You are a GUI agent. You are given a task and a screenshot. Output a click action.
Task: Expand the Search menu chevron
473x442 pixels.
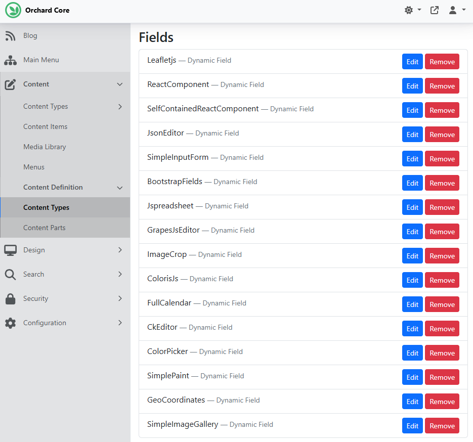click(120, 274)
